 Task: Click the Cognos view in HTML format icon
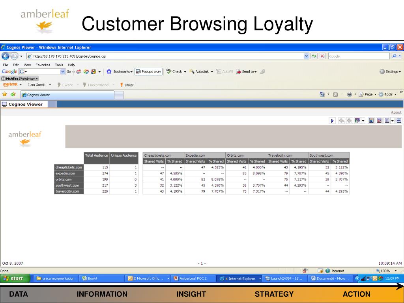[x=371, y=121]
